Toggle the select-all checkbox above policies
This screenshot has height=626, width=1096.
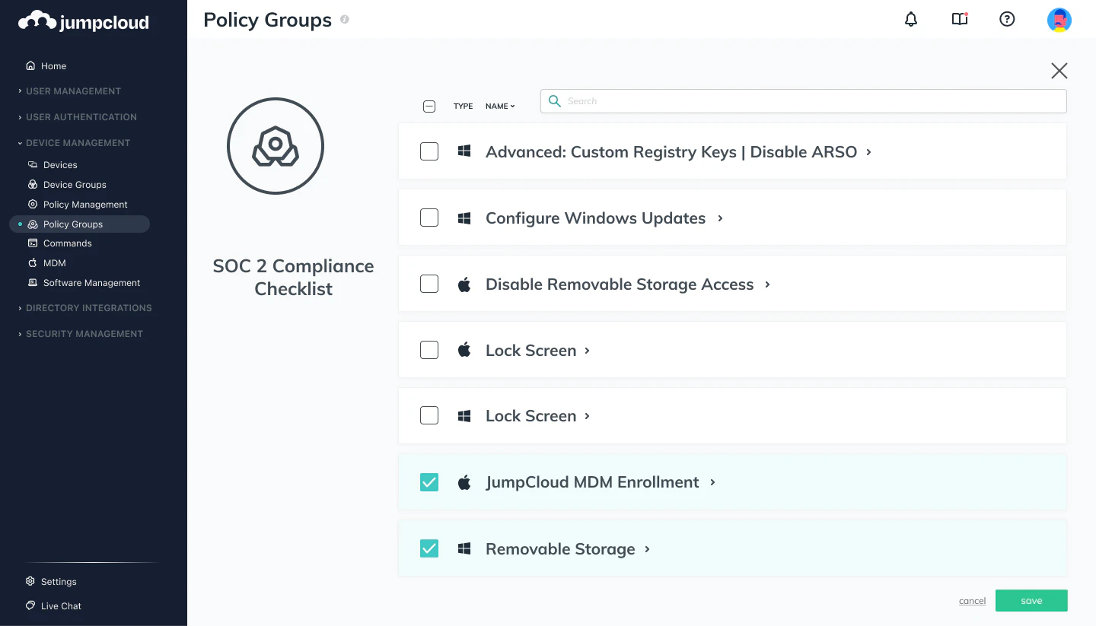429,106
